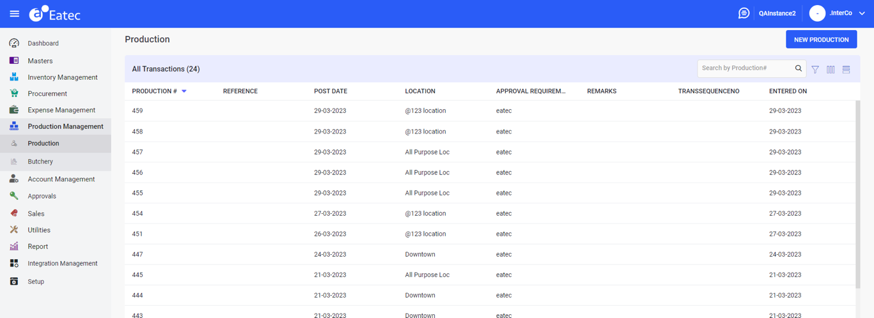
Task: Click the user avatar circle
Action: click(x=817, y=13)
